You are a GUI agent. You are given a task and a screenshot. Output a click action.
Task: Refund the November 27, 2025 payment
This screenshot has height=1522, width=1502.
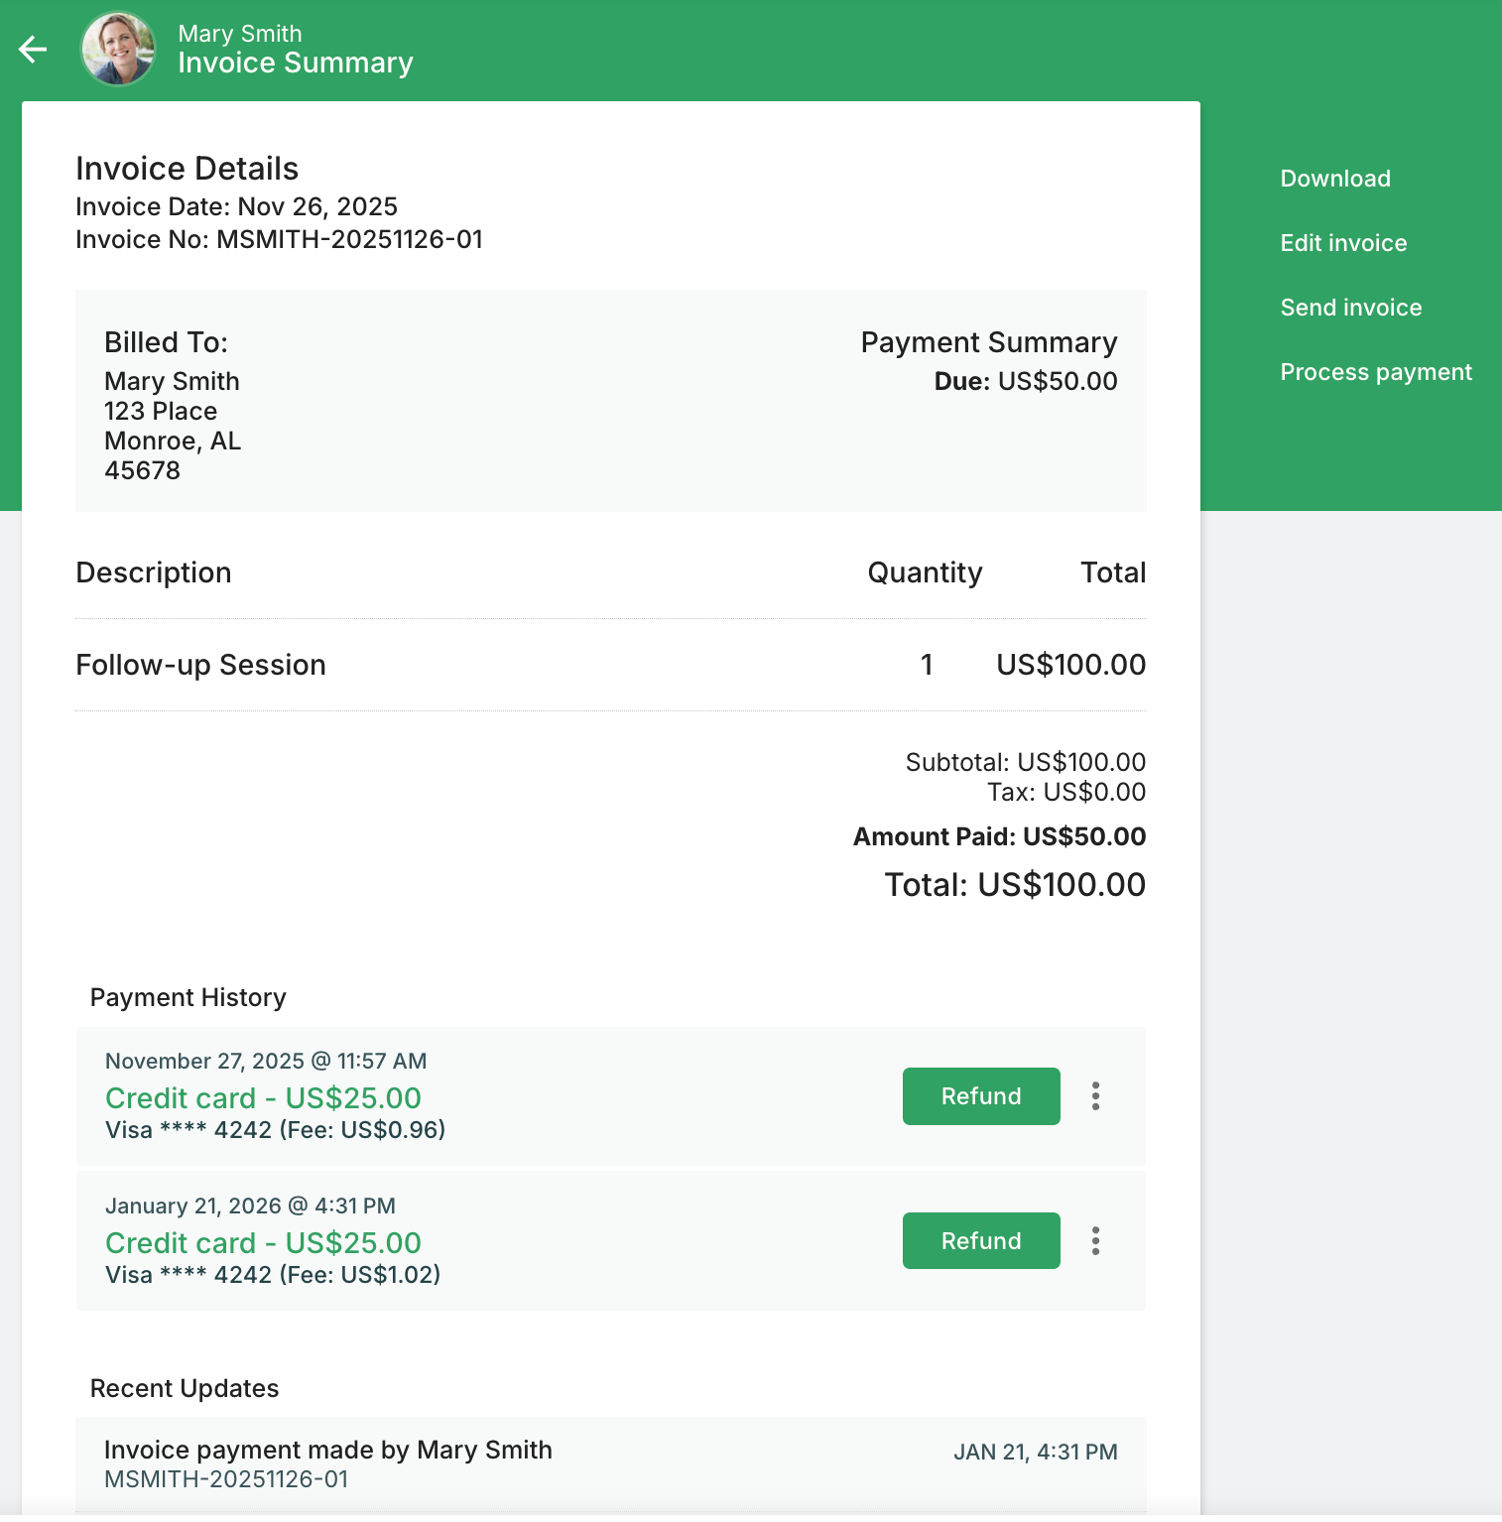[x=980, y=1096]
